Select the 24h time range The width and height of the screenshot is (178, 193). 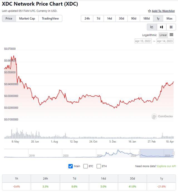(x=87, y=18)
